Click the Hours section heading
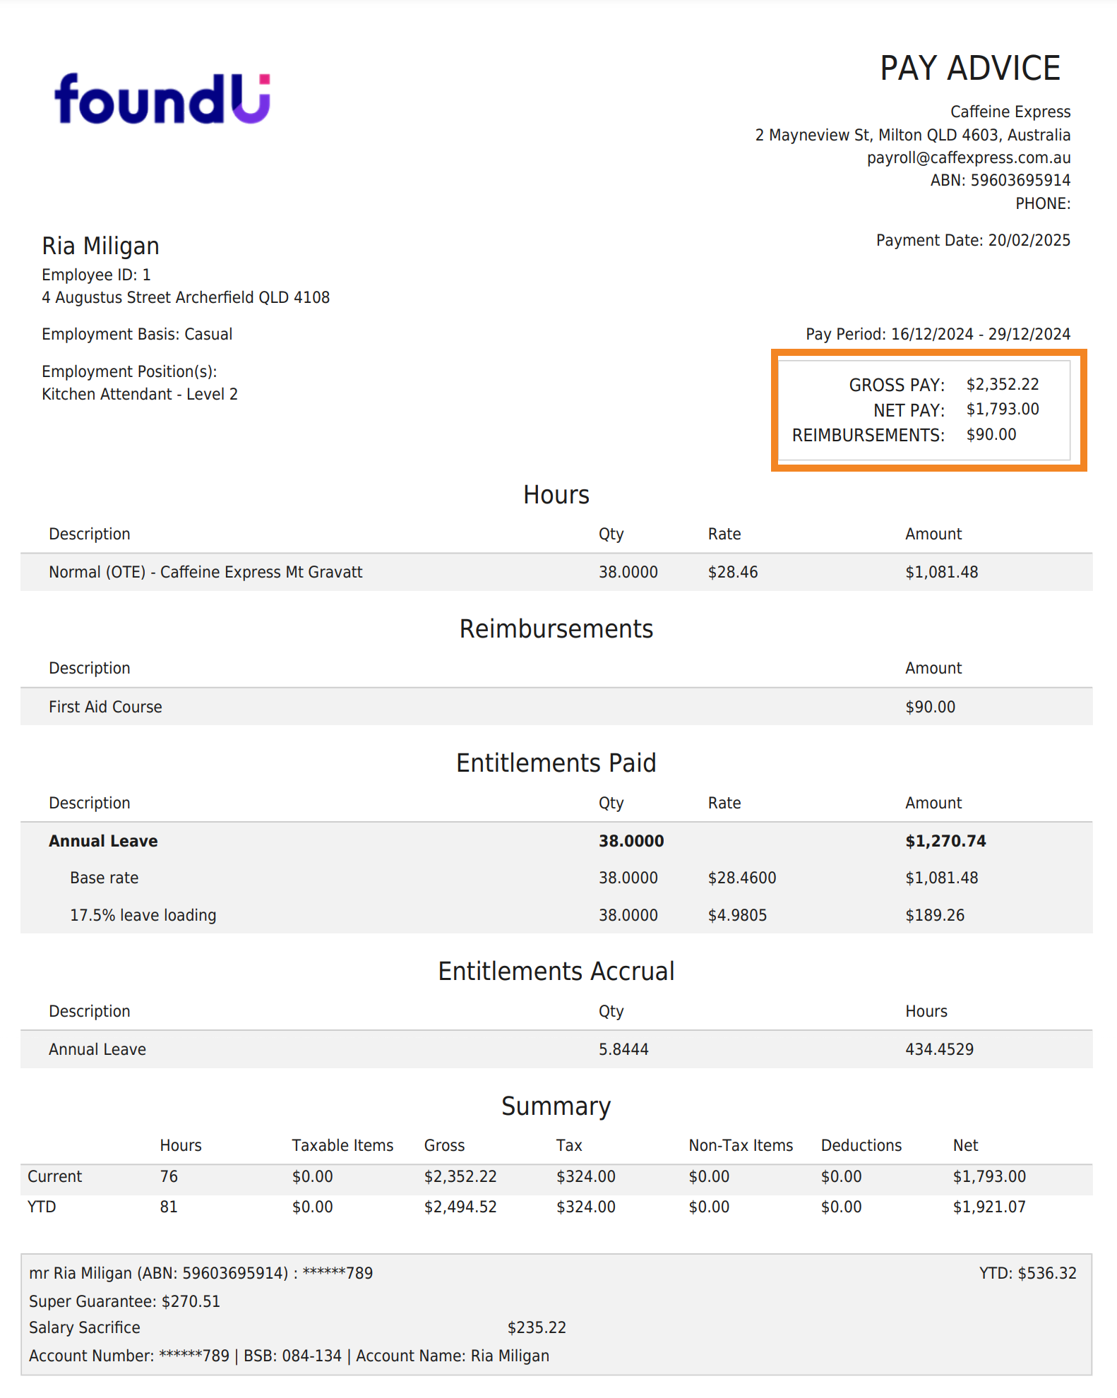The image size is (1117, 1398). pyautogui.click(x=556, y=495)
